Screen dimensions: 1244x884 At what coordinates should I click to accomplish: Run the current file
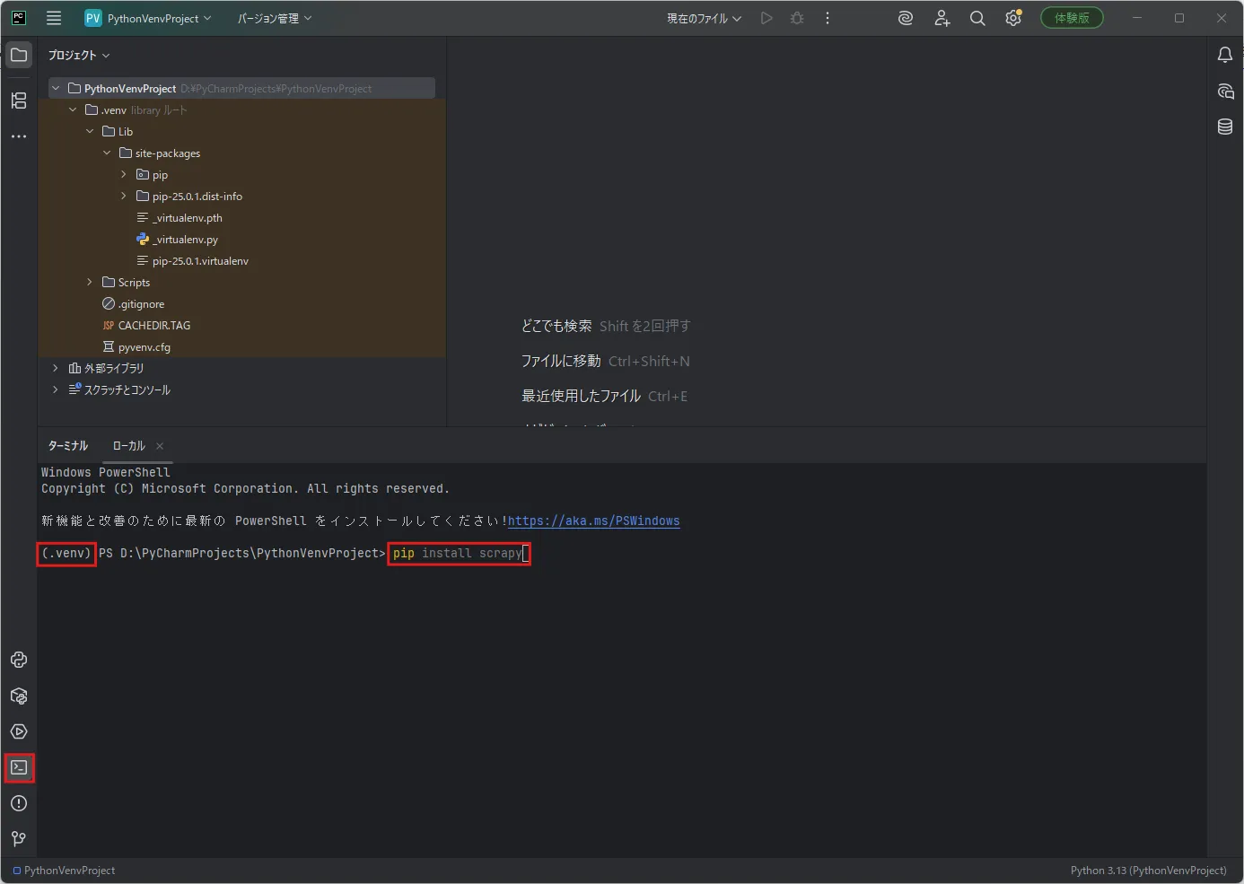point(767,18)
